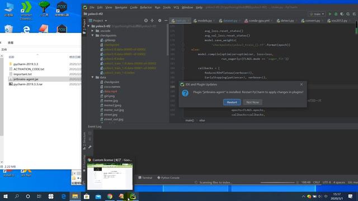Click the Collapse All icon in Project panel
Image resolution: width=358 pixels, height=201 pixels.
tap(152, 21)
